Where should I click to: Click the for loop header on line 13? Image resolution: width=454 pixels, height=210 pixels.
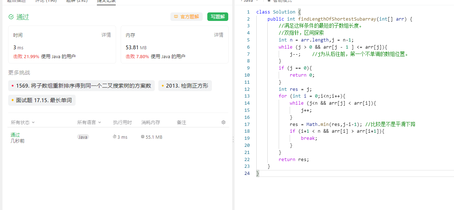point(312,96)
